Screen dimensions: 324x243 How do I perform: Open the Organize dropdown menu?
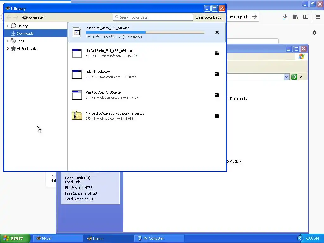click(34, 17)
